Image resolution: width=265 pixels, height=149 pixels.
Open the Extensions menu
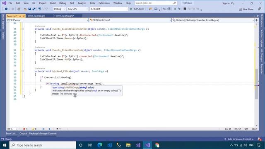pyautogui.click(x=104, y=3)
